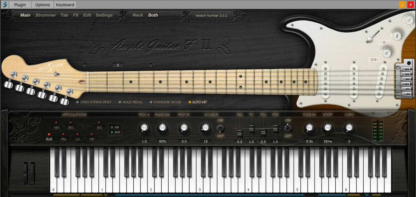Click the FX fader

tap(251, 129)
